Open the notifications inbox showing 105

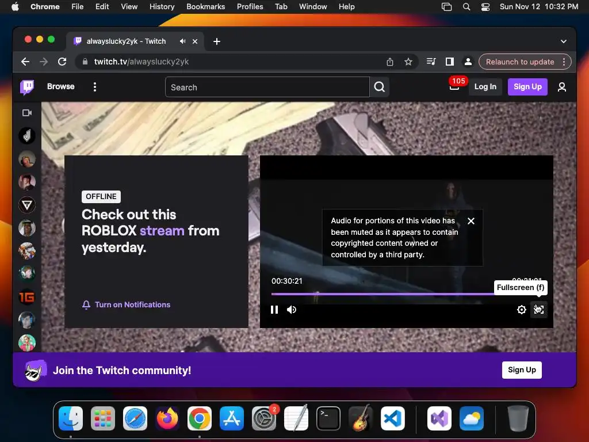454,87
